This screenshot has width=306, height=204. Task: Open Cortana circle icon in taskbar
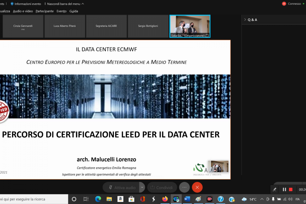74,199
